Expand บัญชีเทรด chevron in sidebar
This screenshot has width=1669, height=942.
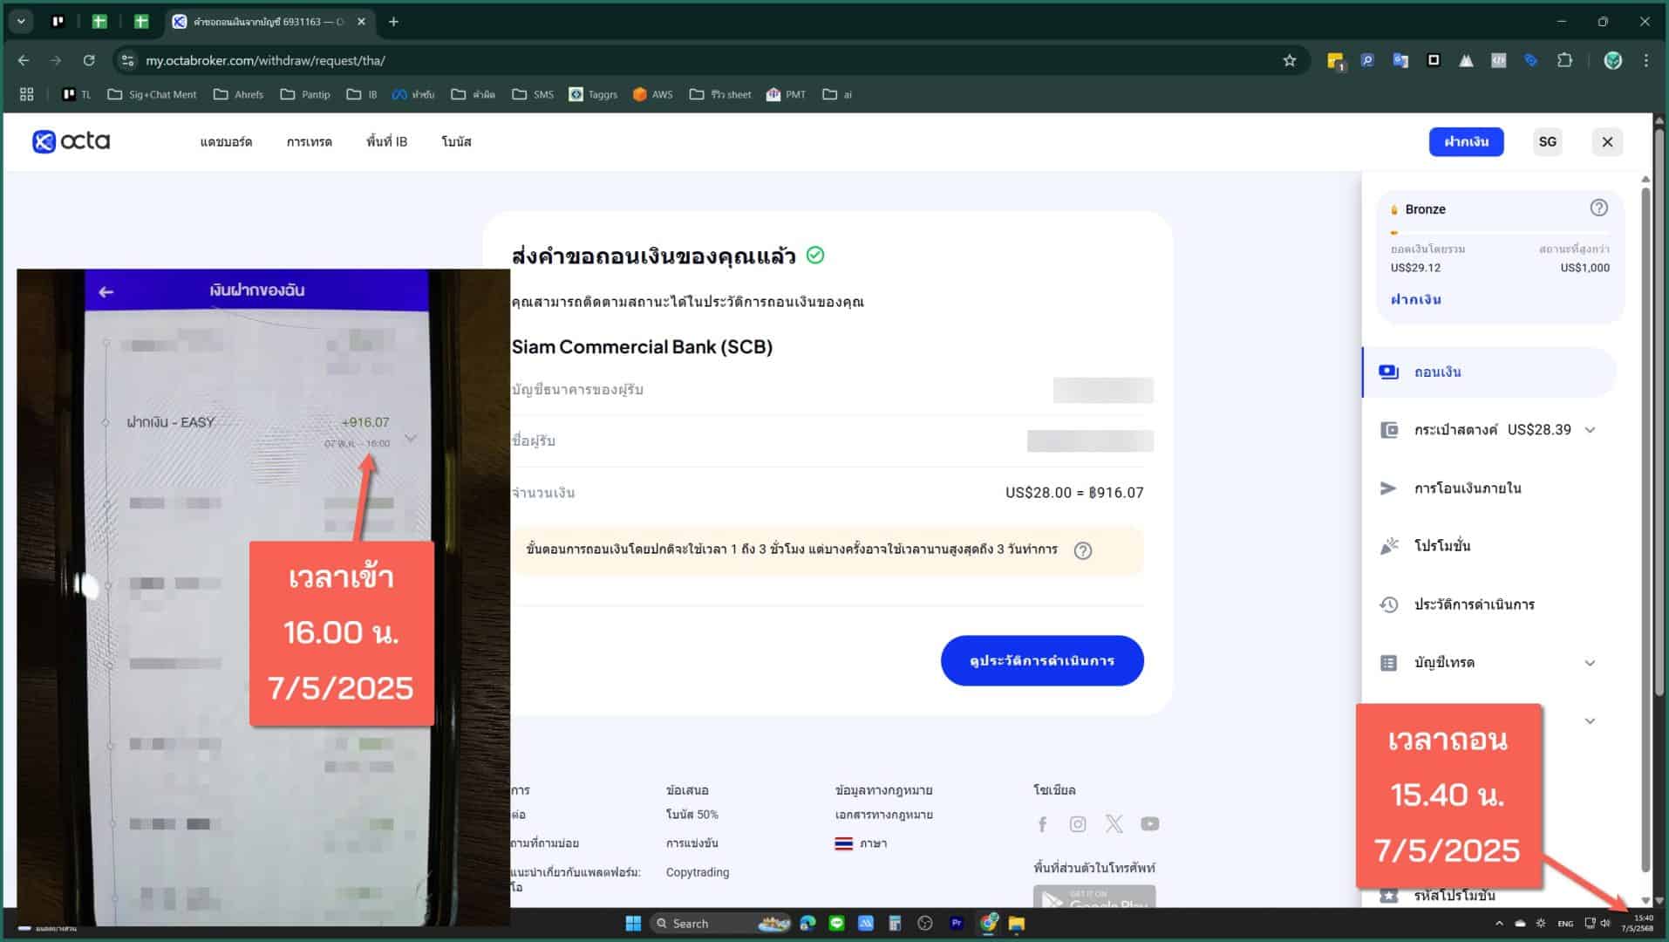point(1590,663)
